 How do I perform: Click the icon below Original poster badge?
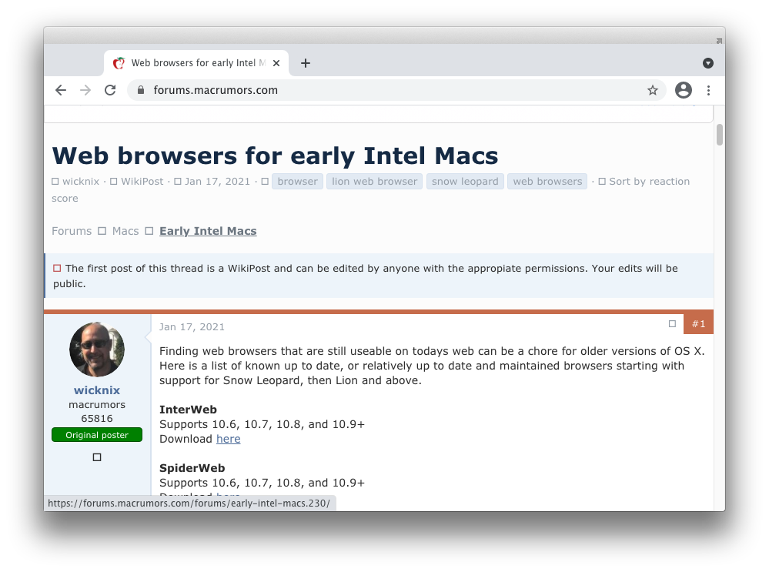click(x=97, y=457)
